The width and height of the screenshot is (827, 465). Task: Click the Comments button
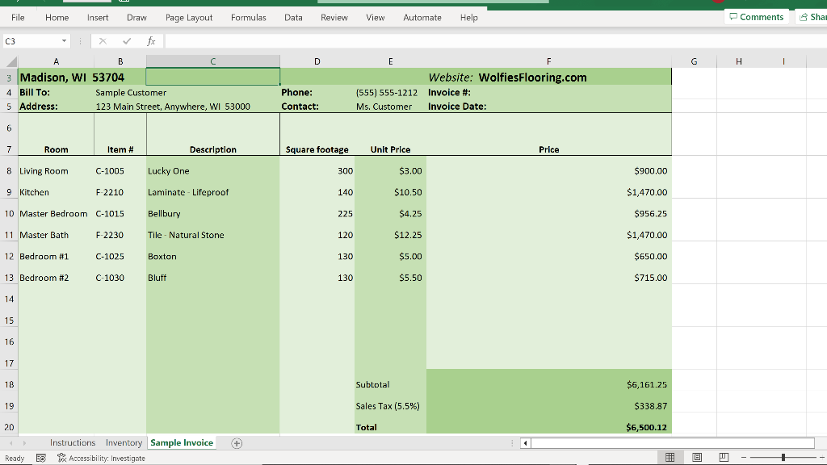click(756, 17)
